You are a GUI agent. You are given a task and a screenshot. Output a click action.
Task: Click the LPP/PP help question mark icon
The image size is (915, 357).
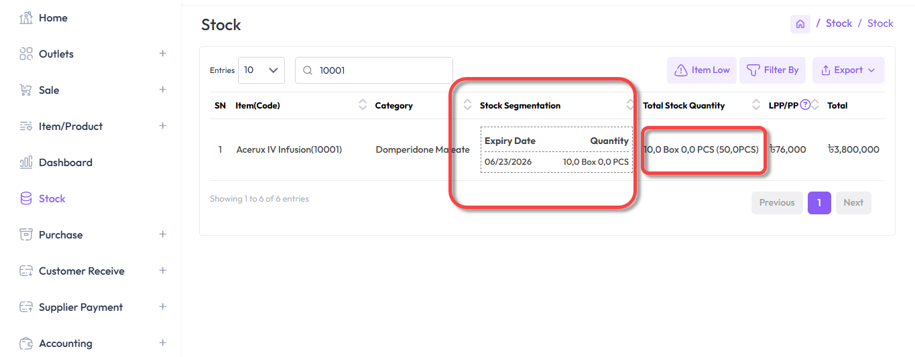tap(806, 104)
